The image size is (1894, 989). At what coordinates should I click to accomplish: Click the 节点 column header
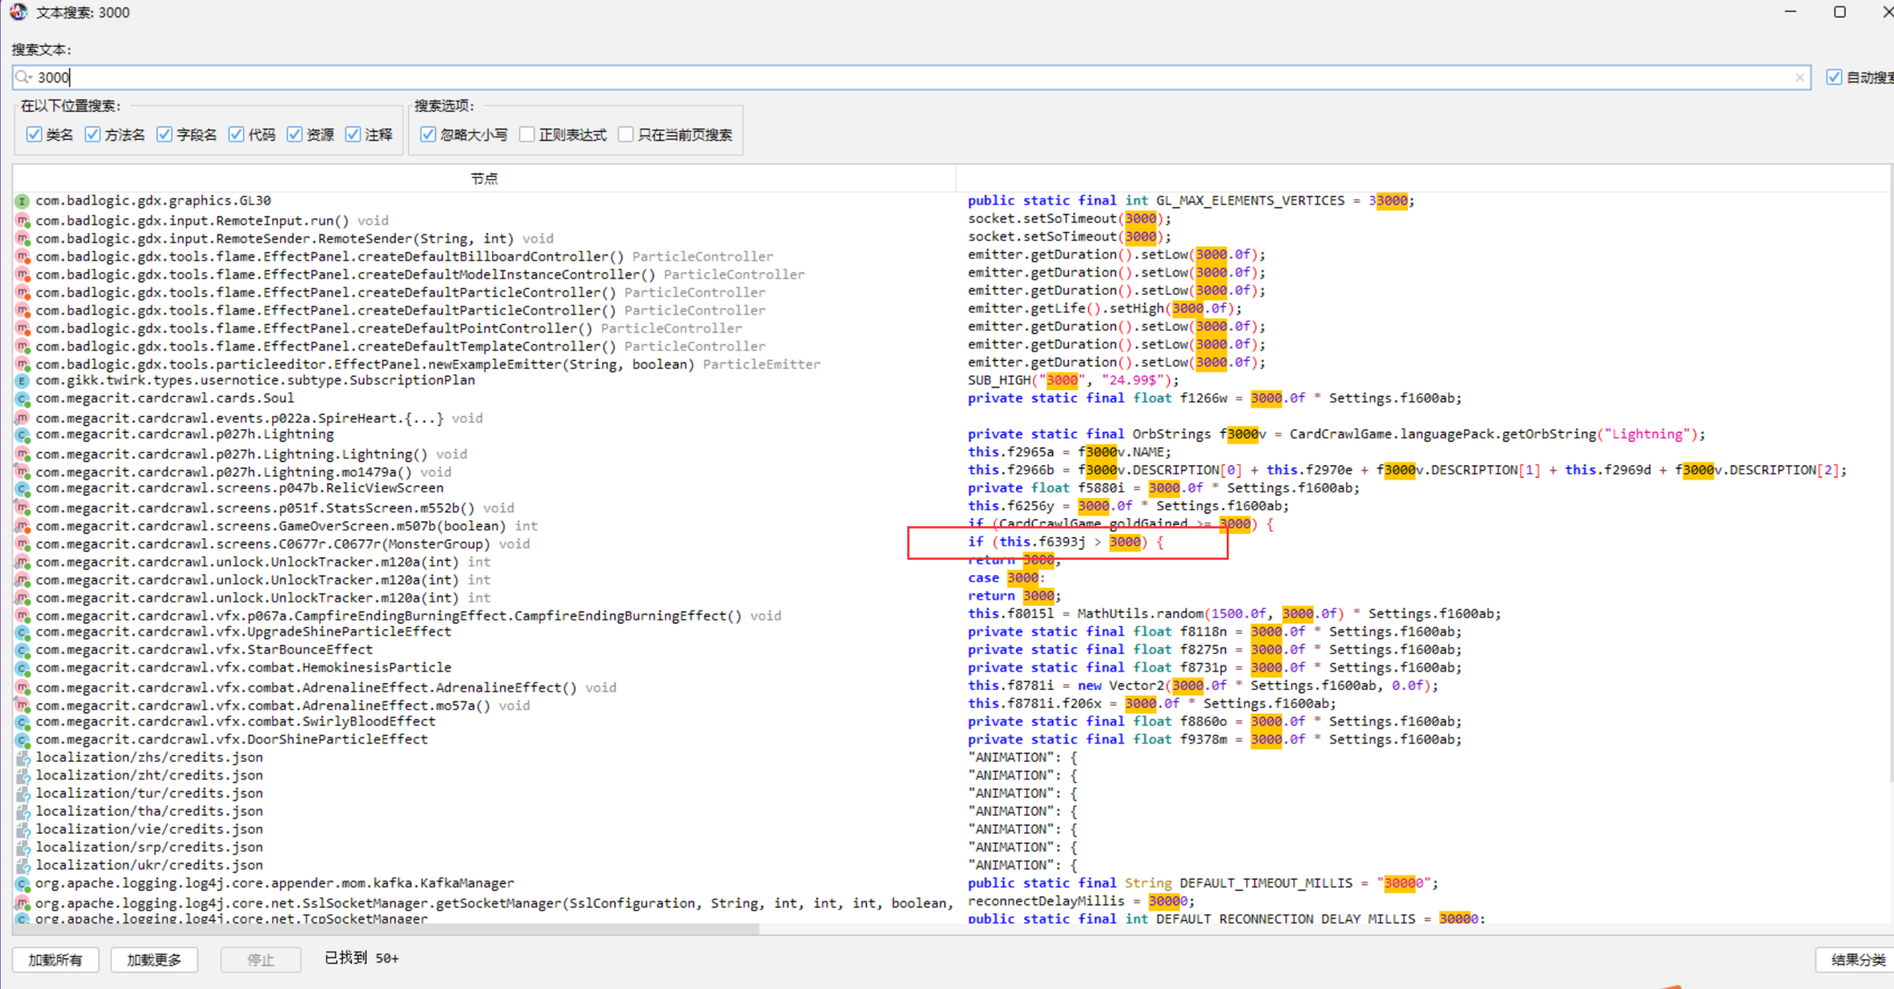pos(484,179)
